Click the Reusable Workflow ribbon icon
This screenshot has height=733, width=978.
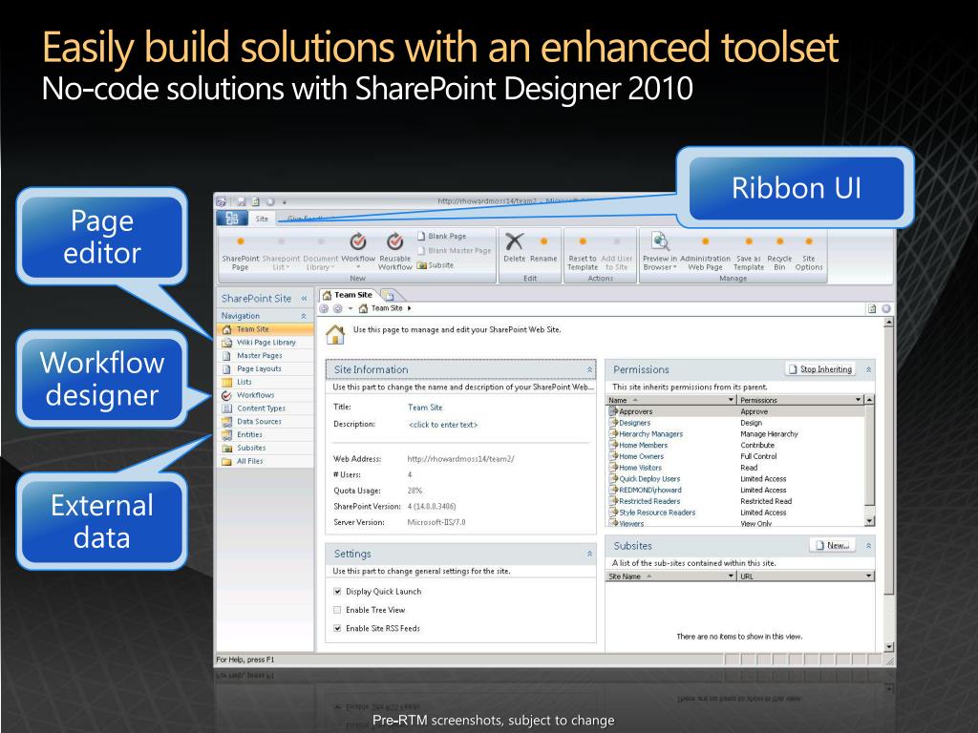point(394,241)
